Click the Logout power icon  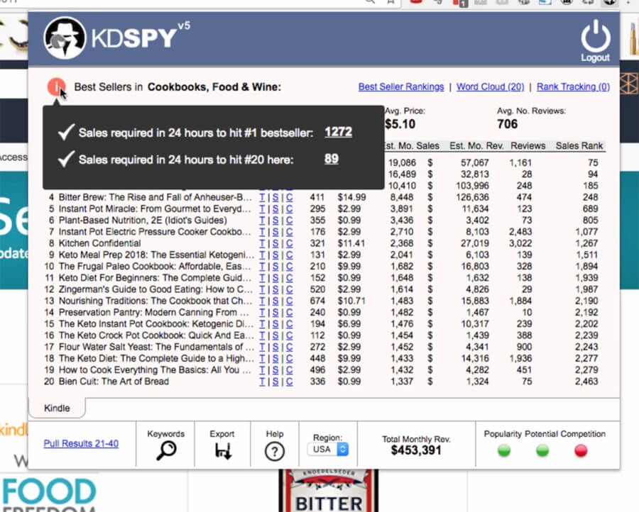pos(596,37)
